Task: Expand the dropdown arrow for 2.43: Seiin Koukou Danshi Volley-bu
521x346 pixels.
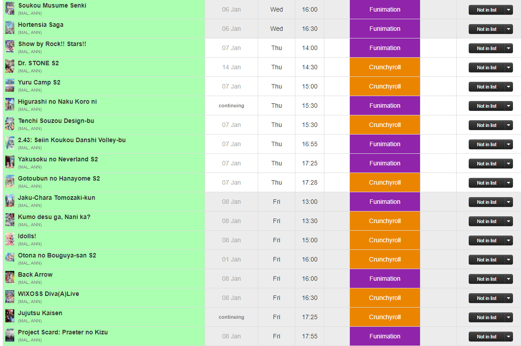Action: click(x=508, y=144)
